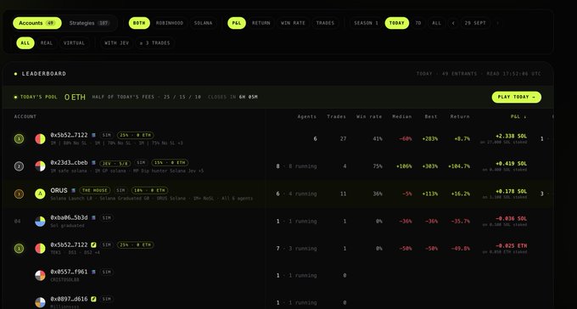577x309 pixels.
Task: Filter by ROBINHOOD platform
Action: tap(169, 23)
